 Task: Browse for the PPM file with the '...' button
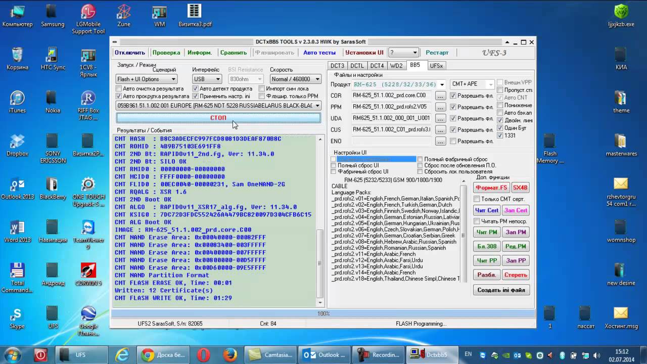tap(441, 107)
